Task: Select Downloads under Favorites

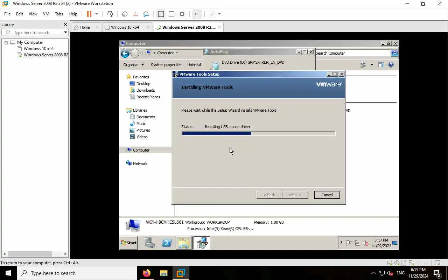Action: click(x=142, y=90)
